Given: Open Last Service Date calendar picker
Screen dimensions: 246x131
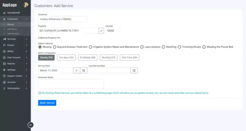Looking at the screenshot, I should (x=134, y=70).
